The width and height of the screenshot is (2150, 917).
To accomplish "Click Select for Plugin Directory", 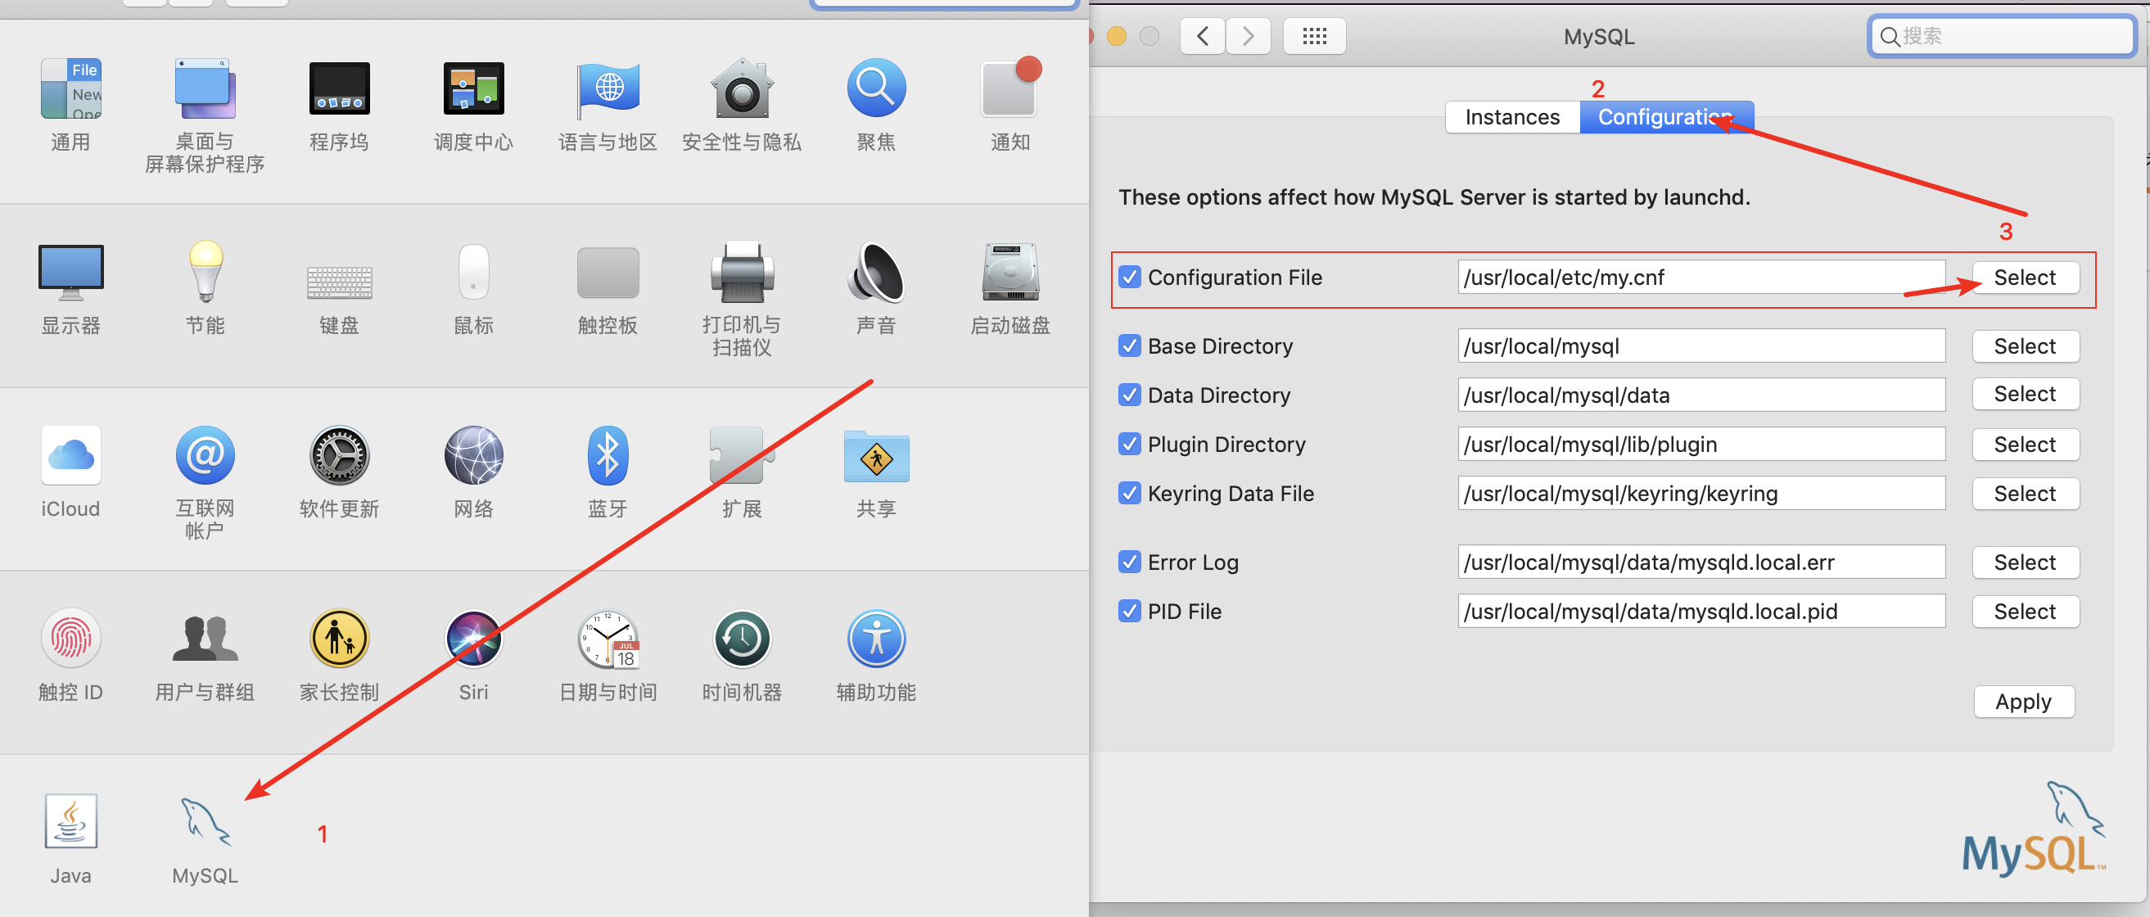I will (x=2025, y=444).
